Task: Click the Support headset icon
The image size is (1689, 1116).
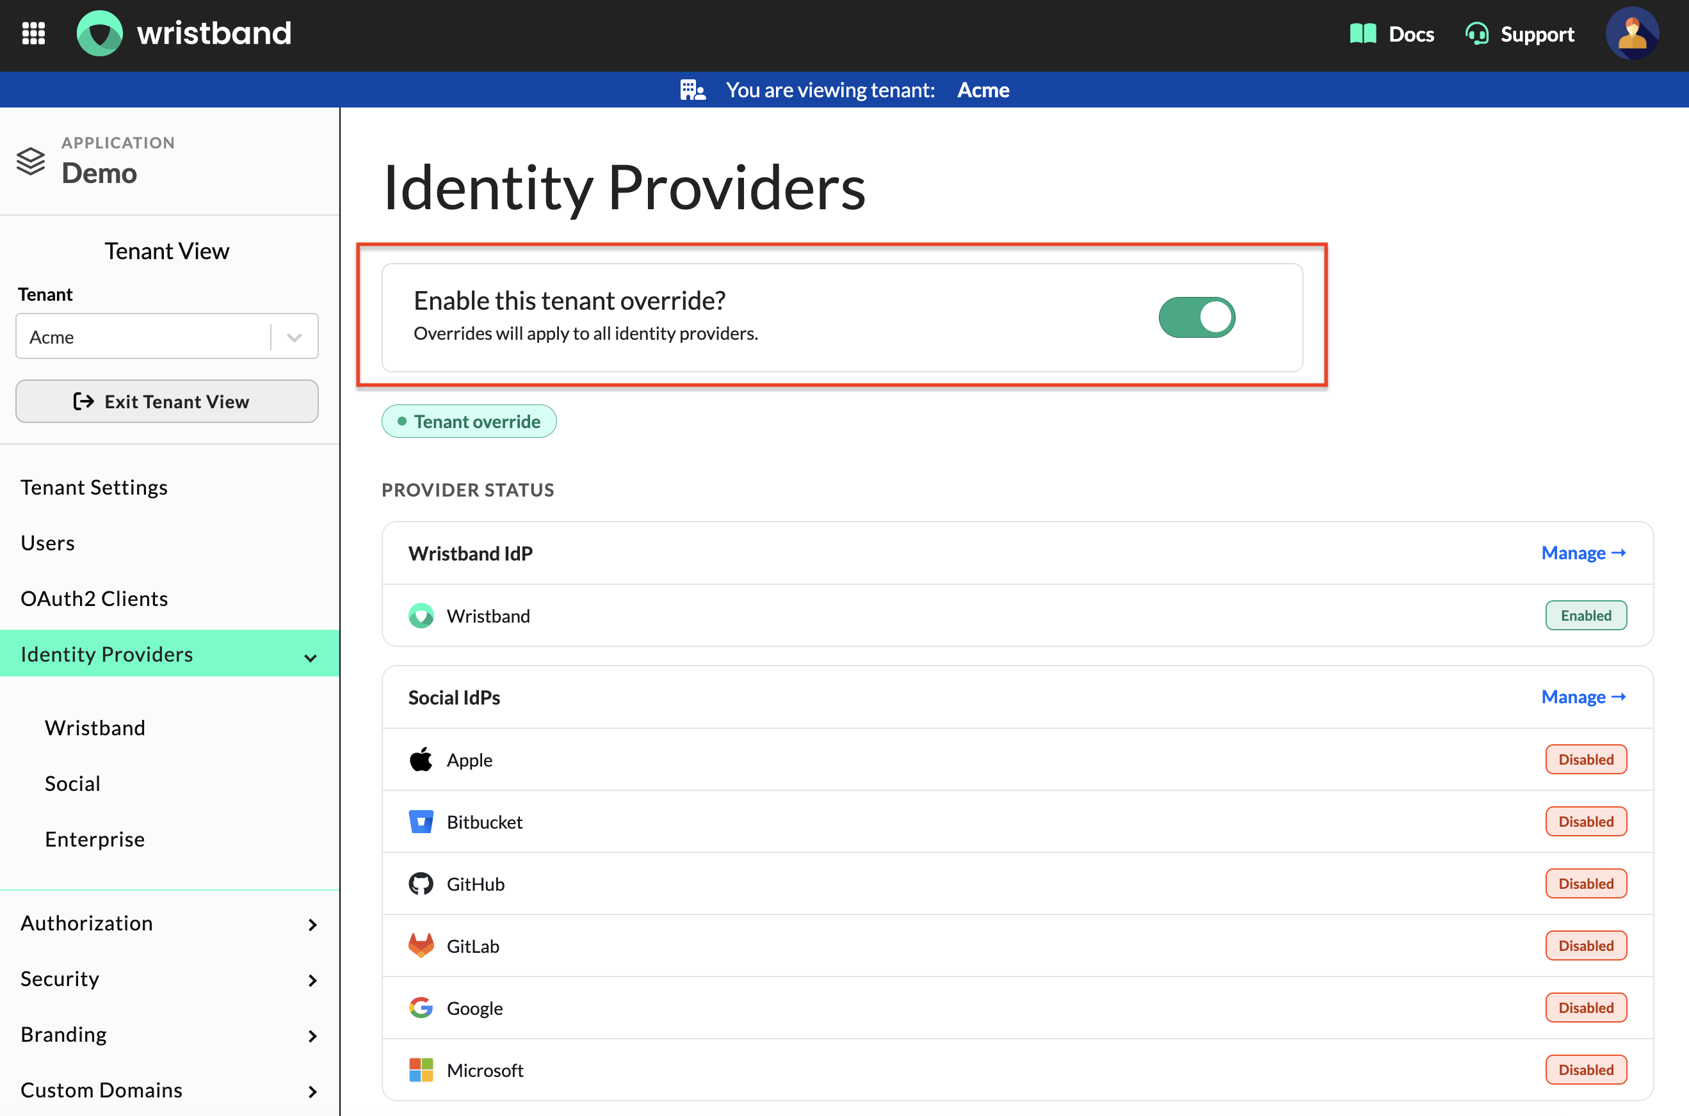Action: pyautogui.click(x=1477, y=33)
